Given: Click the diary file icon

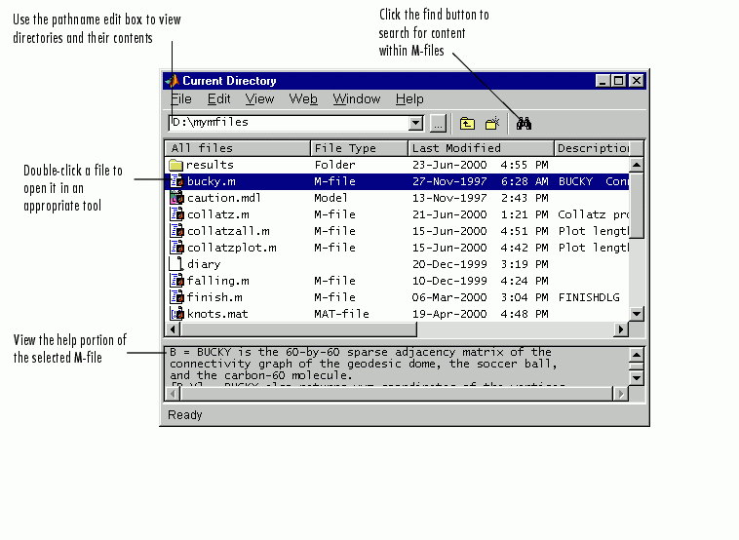Looking at the screenshot, I should pos(176,264).
